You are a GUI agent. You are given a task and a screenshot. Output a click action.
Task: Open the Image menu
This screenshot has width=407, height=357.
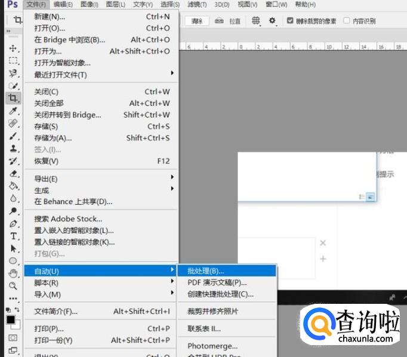tap(90, 4)
